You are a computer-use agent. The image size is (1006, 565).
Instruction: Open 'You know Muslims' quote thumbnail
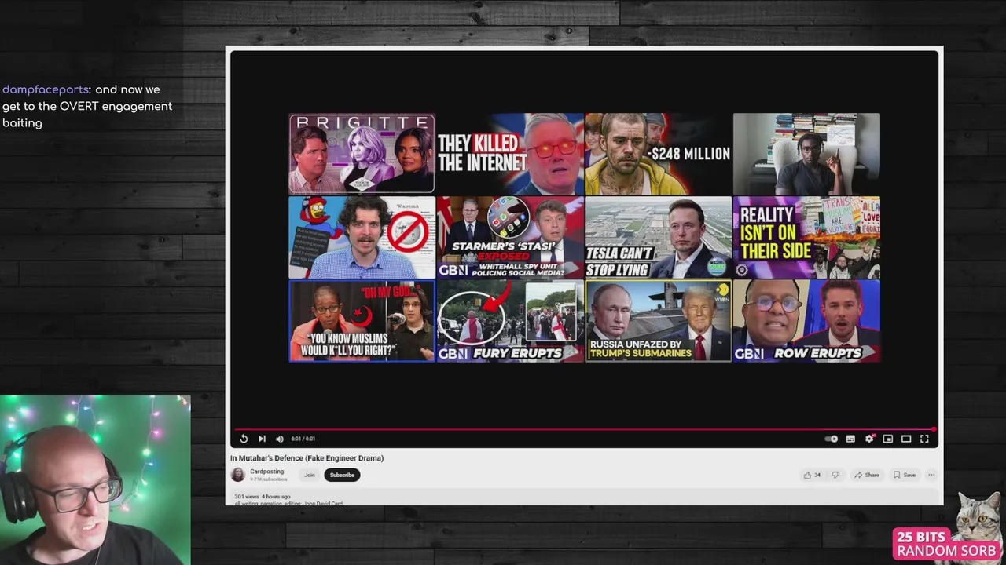tap(362, 321)
